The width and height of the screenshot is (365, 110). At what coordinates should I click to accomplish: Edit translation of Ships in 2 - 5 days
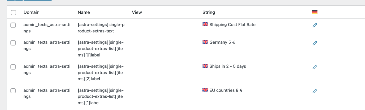(x=315, y=67)
